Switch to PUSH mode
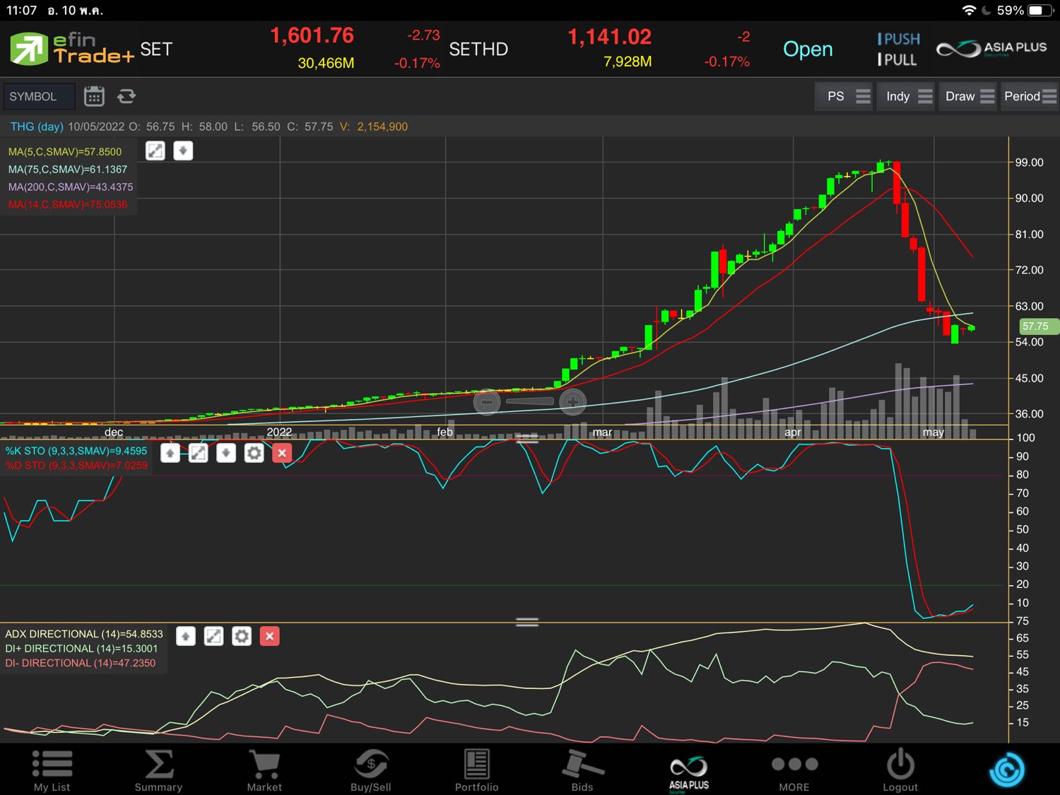1060x795 pixels. [899, 39]
